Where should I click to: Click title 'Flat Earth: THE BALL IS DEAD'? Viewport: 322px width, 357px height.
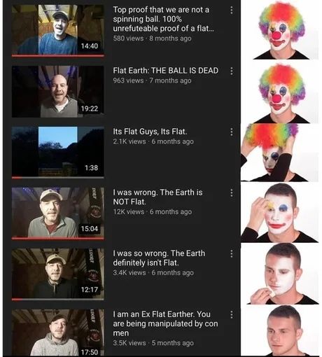(x=166, y=71)
